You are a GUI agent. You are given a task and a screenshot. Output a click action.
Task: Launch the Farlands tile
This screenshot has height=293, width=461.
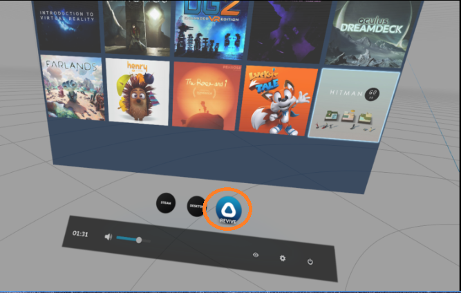tap(73, 88)
